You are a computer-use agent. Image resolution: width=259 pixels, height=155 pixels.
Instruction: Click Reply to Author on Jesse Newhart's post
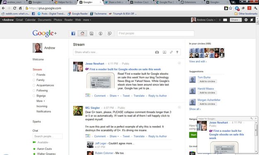click(x=157, y=96)
